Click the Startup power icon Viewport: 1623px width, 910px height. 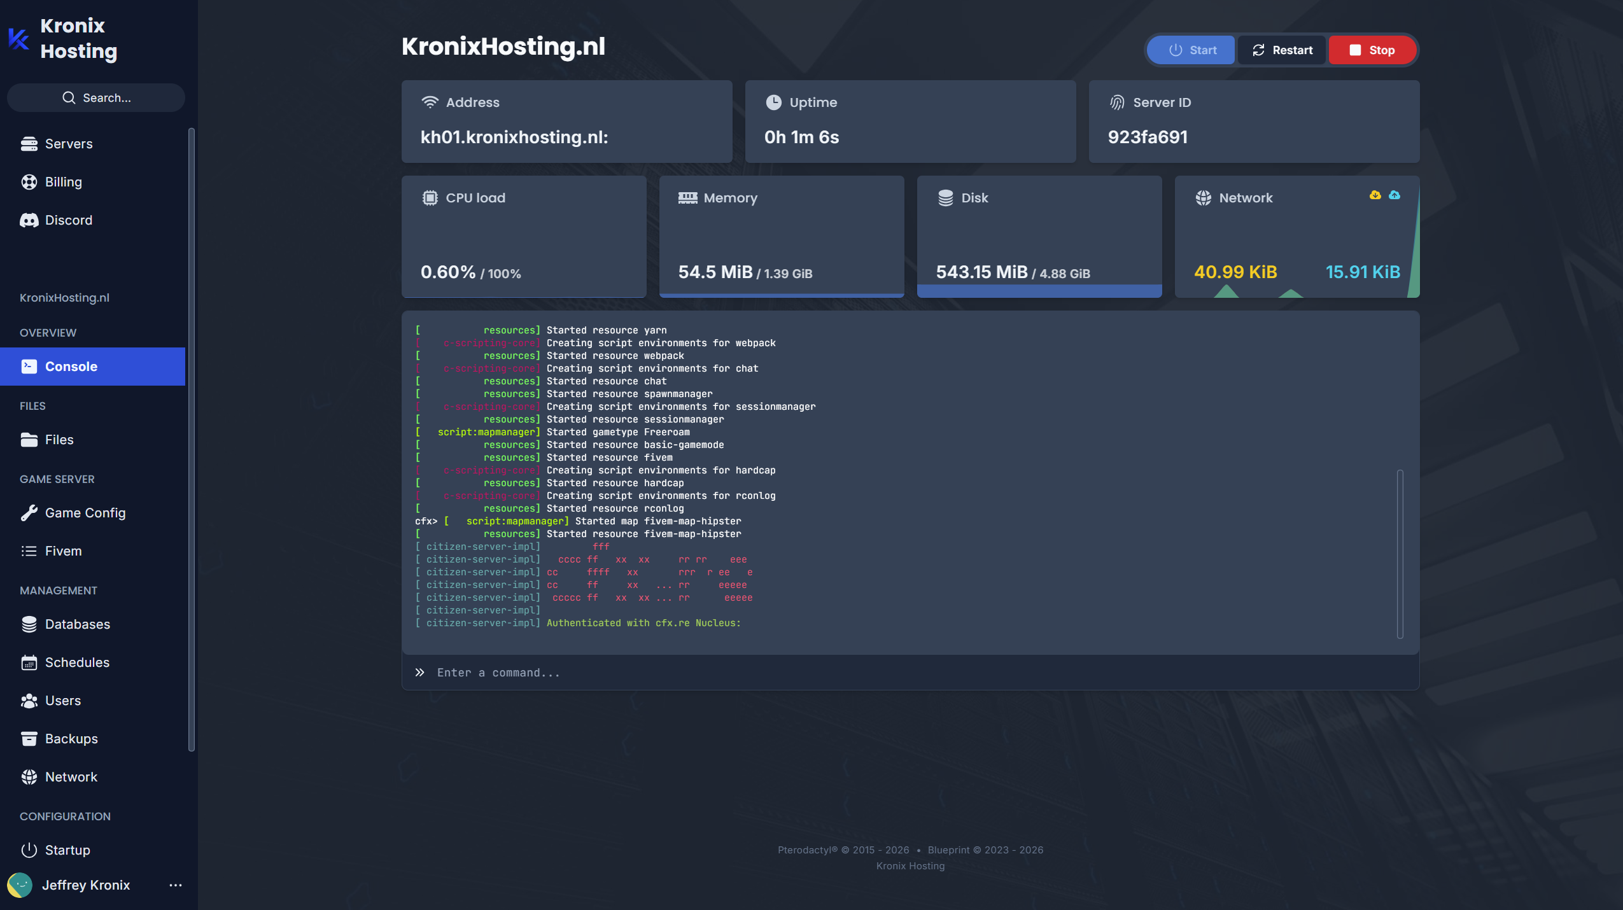(x=29, y=850)
